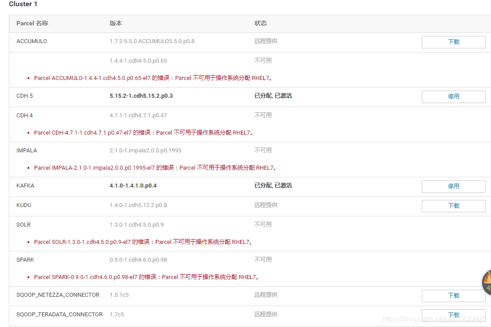Download the KUDU parcel

[453, 206]
